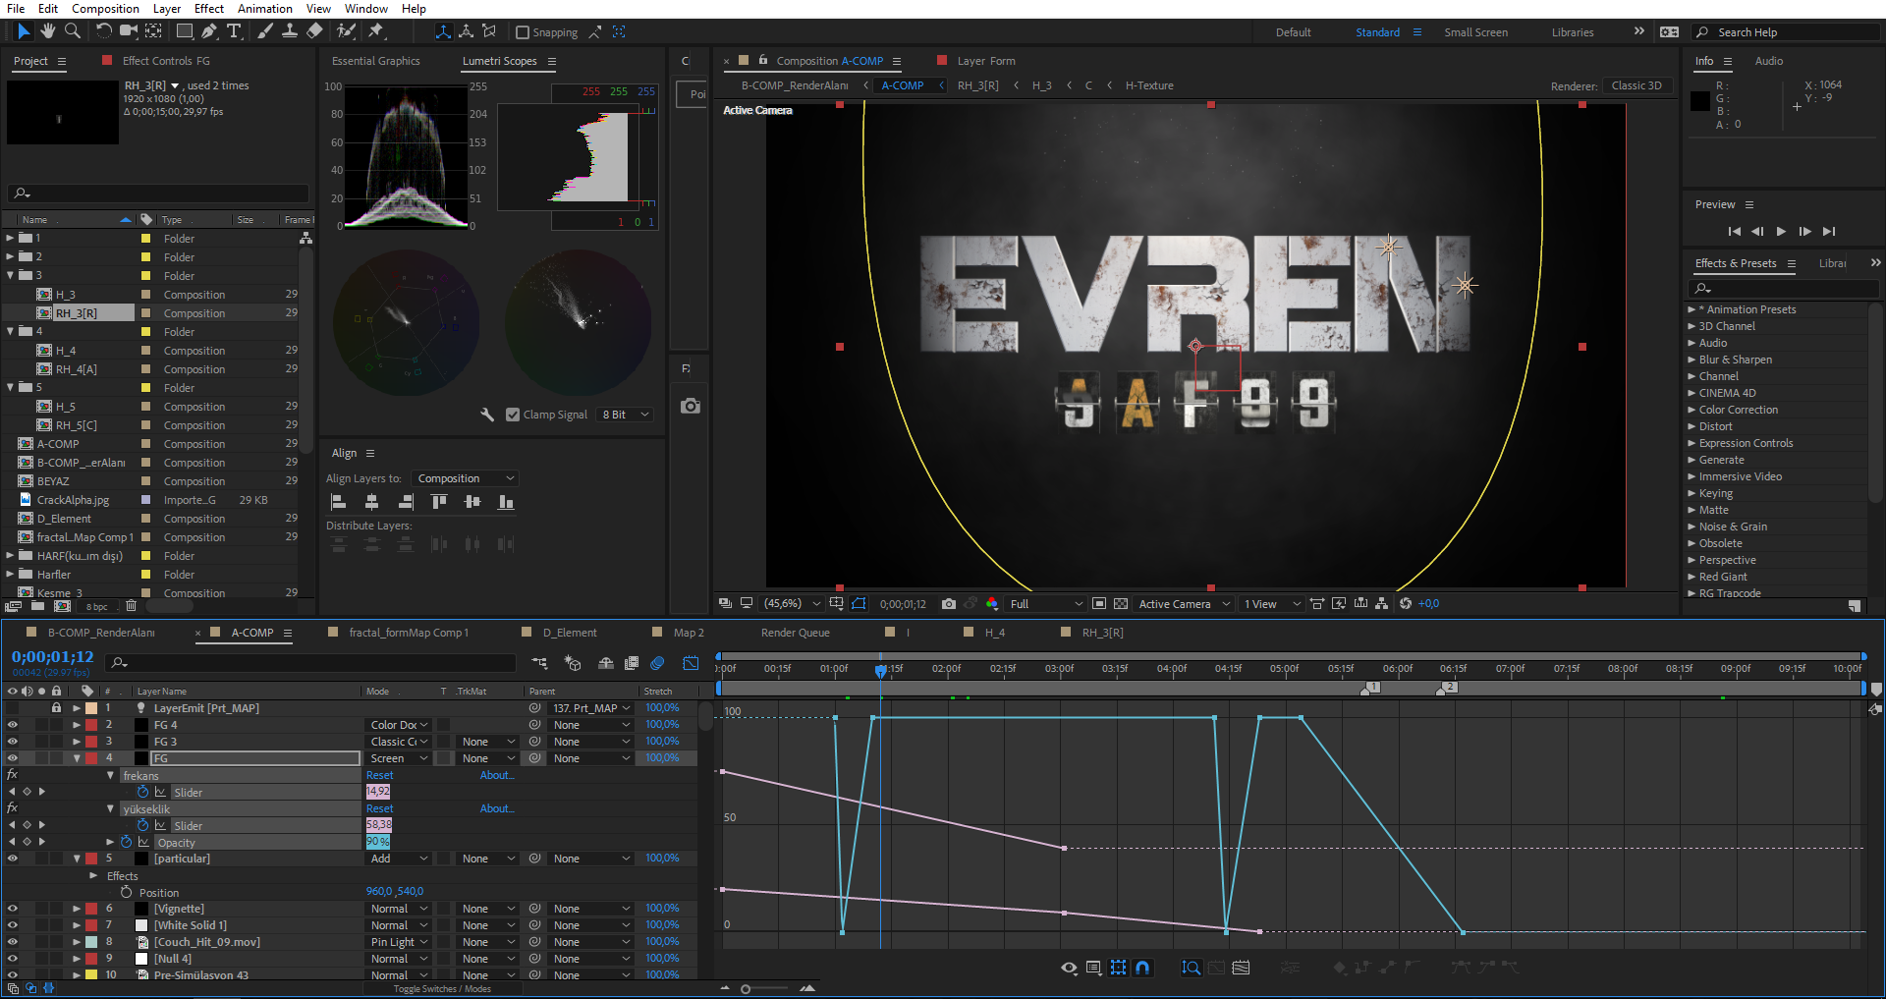Toggle region of interest in viewer
This screenshot has width=1886, height=999.
[1099, 604]
